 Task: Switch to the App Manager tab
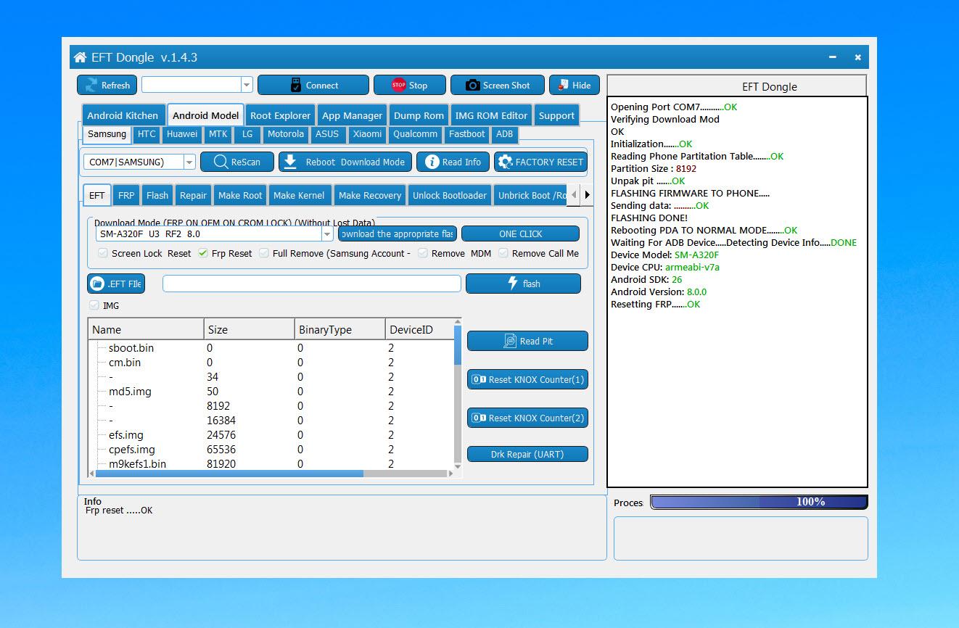point(352,115)
